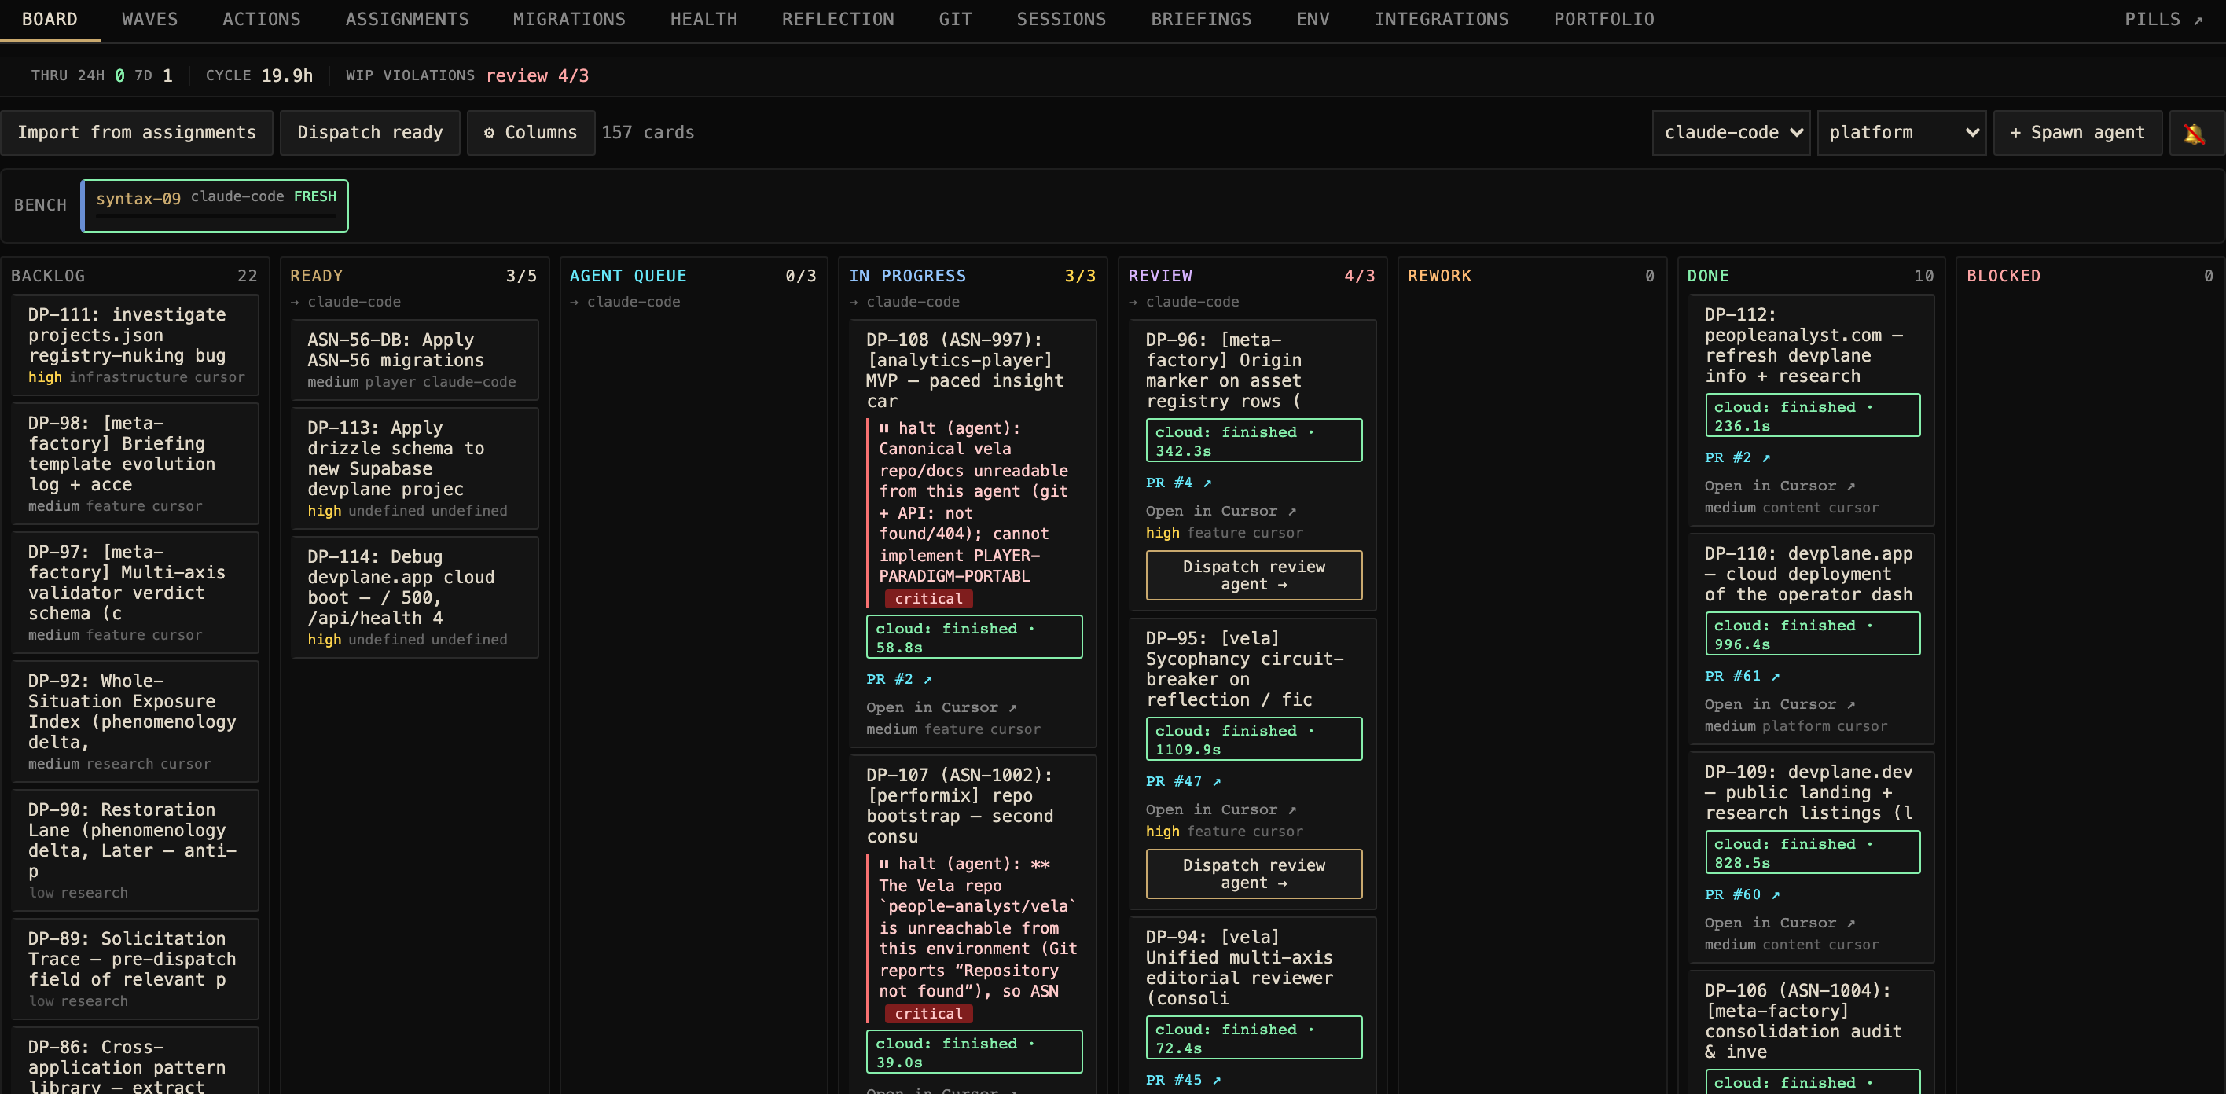The image size is (2226, 1094).
Task: Click cloud finished 58.8s status on DP-108
Action: click(x=974, y=637)
